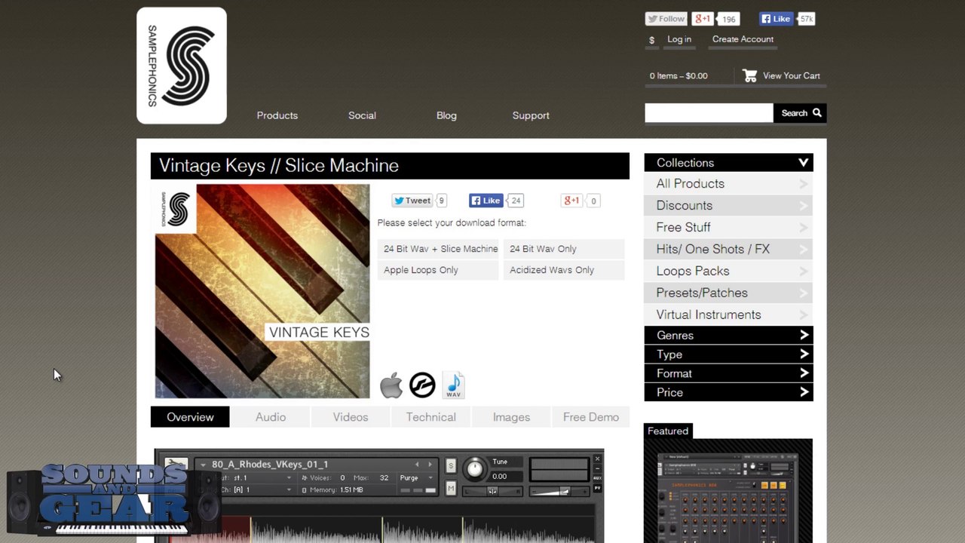
Task: Switch to the Videos tab
Action: click(351, 417)
